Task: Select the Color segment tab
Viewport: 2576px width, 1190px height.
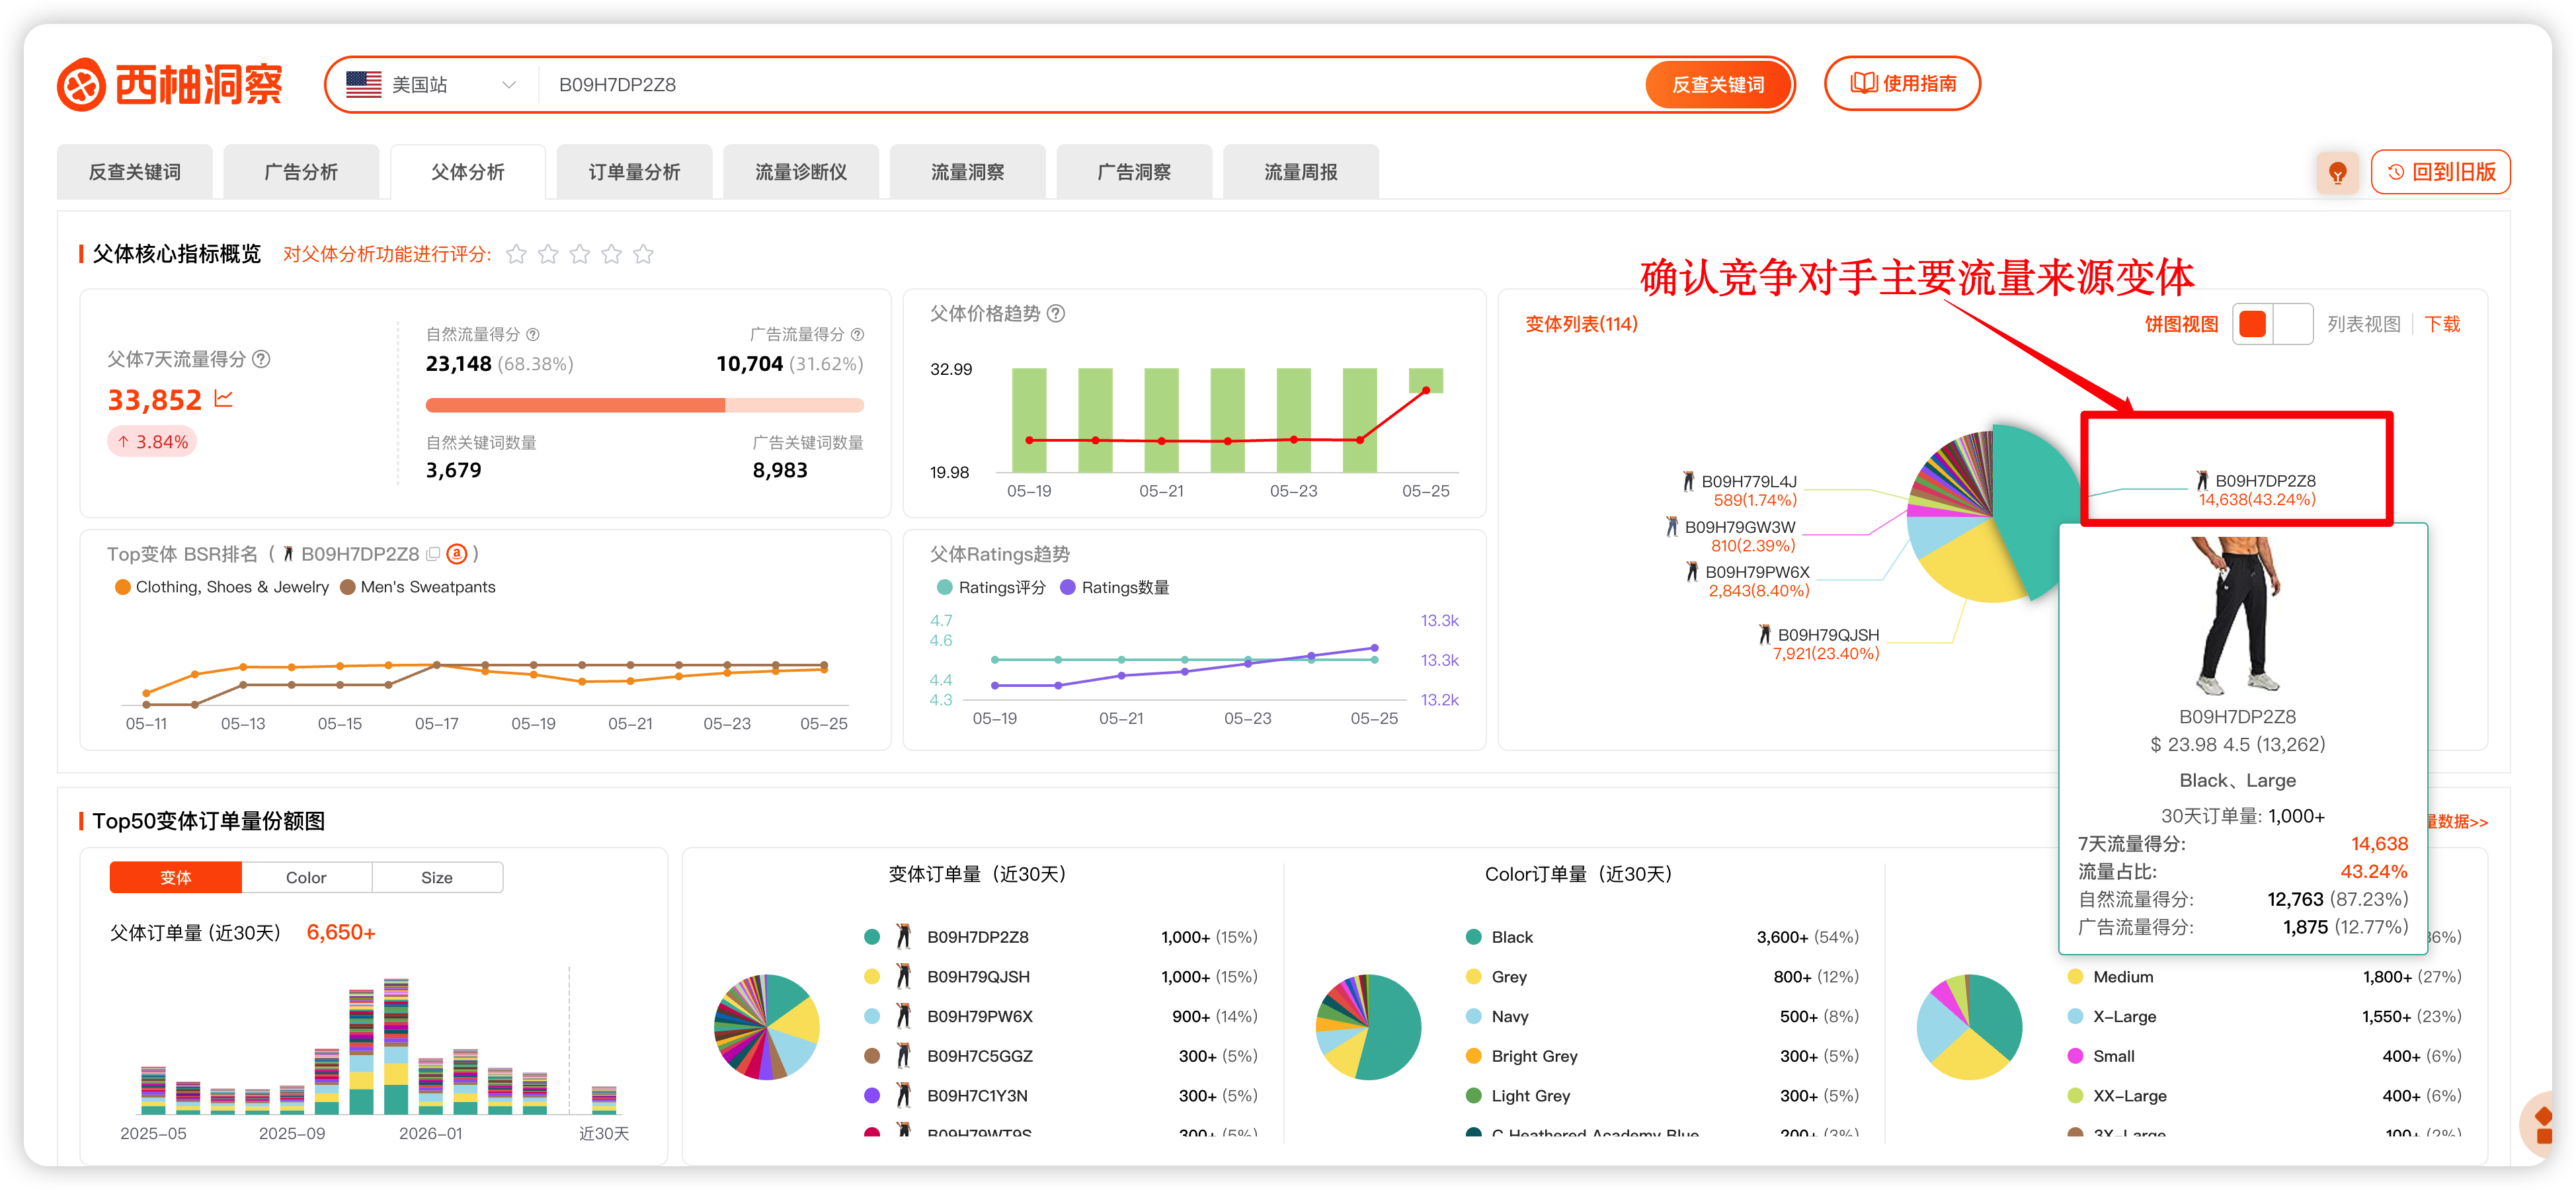Action: 306,877
